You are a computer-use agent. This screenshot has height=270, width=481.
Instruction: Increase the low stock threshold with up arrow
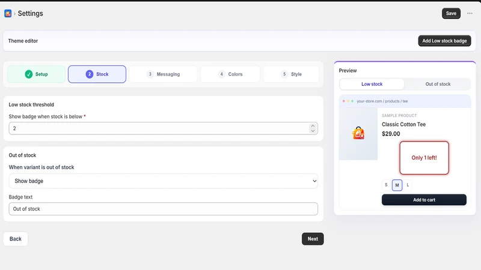pos(313,126)
